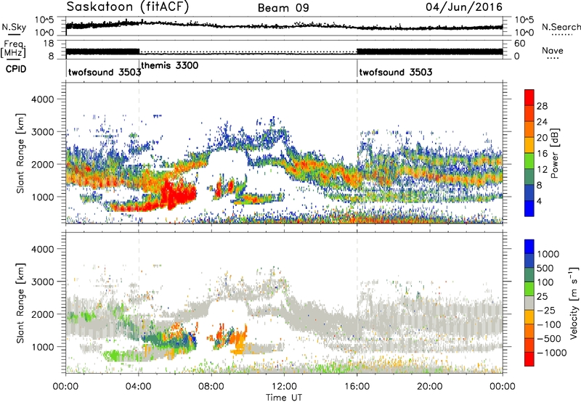Click the "18" frequency axis tick

tap(49, 44)
